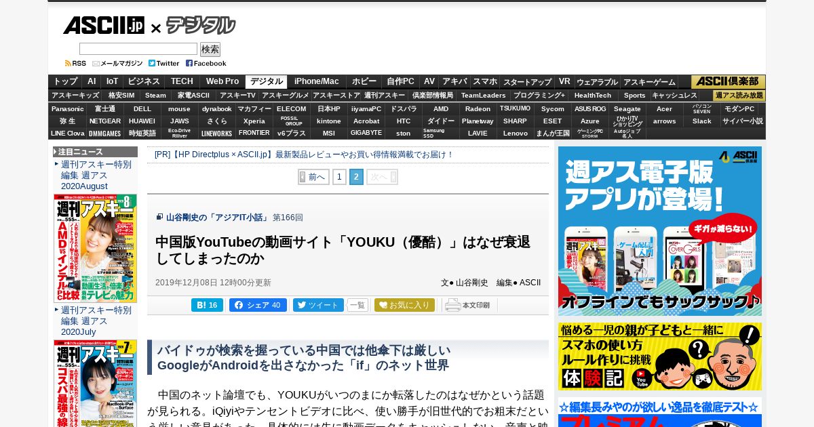Open the Steam sub-menu link
The image size is (814, 427).
pyautogui.click(x=155, y=96)
